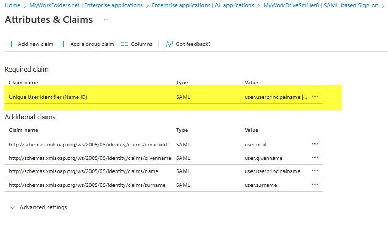
Task: Click the plus icon for Add new claim
Action: coord(11,44)
